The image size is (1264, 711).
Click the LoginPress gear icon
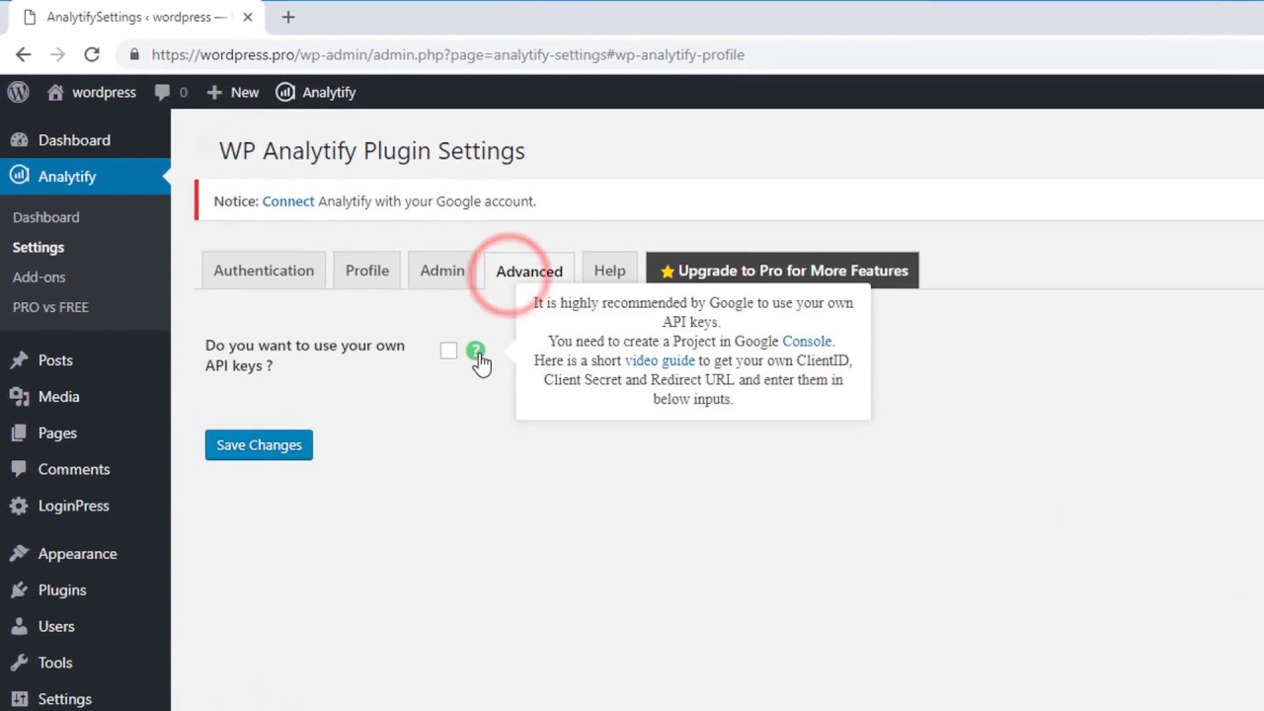pyautogui.click(x=19, y=506)
